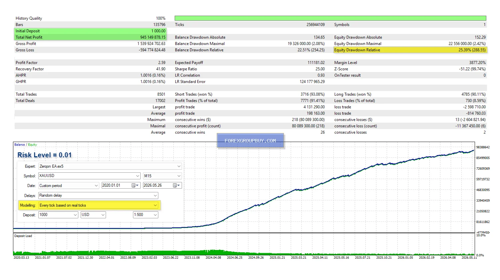Select Balance Drawdown Maximal value 19 326 000.00 (2.08%)
500x280 pixels.
point(306,44)
